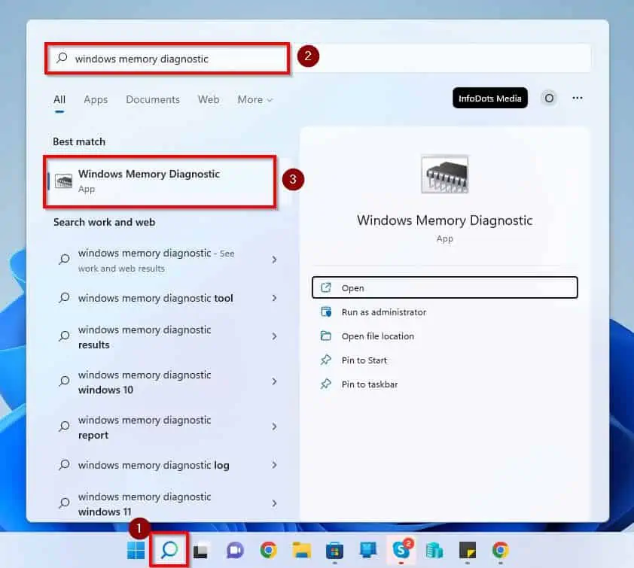Open the blue monitor app taskbar icon

click(x=368, y=550)
